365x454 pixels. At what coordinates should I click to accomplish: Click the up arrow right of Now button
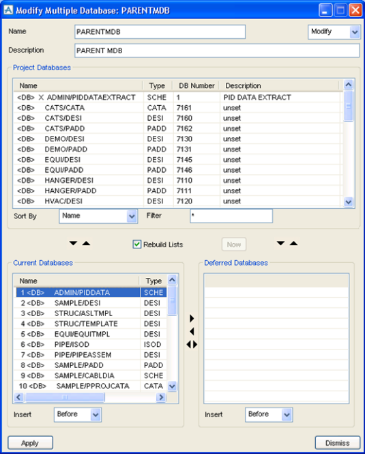pos(293,243)
